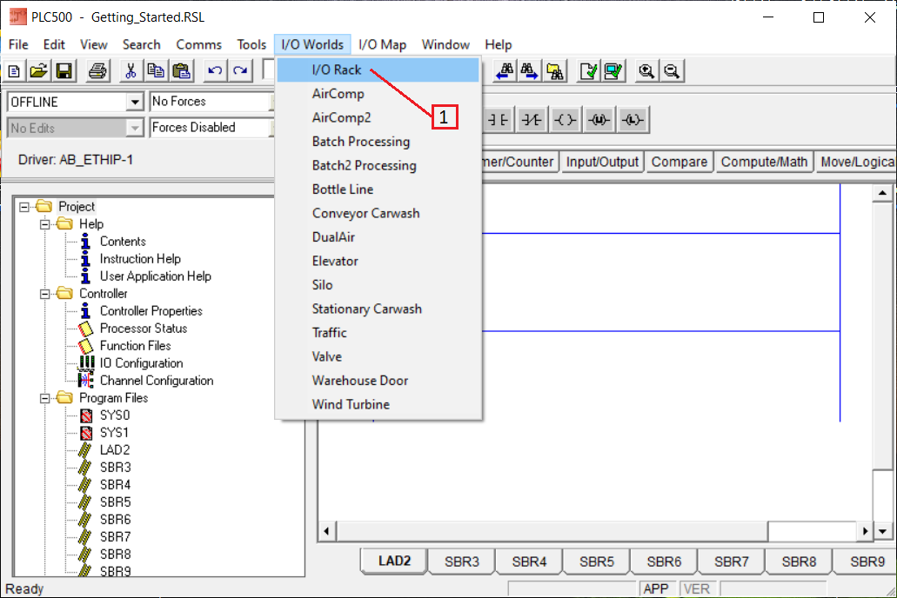Select Wind Turbine menu entry
Screen dimensions: 897x598
pyautogui.click(x=378, y=404)
